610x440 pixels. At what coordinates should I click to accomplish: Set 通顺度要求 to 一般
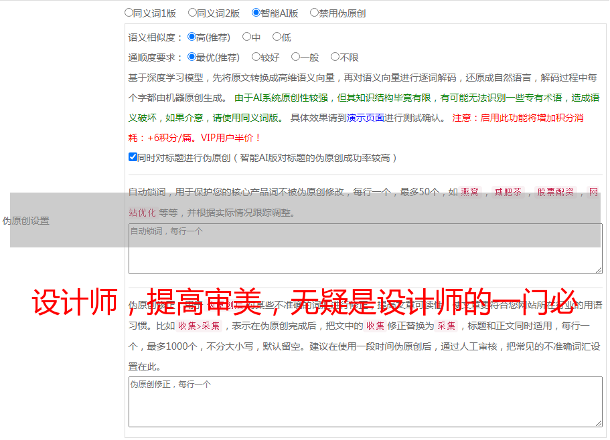pos(295,57)
